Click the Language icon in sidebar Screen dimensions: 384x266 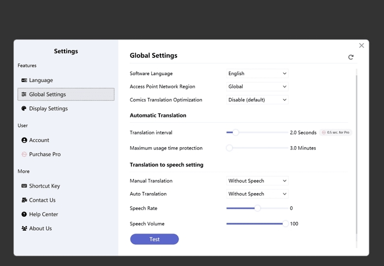click(x=24, y=81)
